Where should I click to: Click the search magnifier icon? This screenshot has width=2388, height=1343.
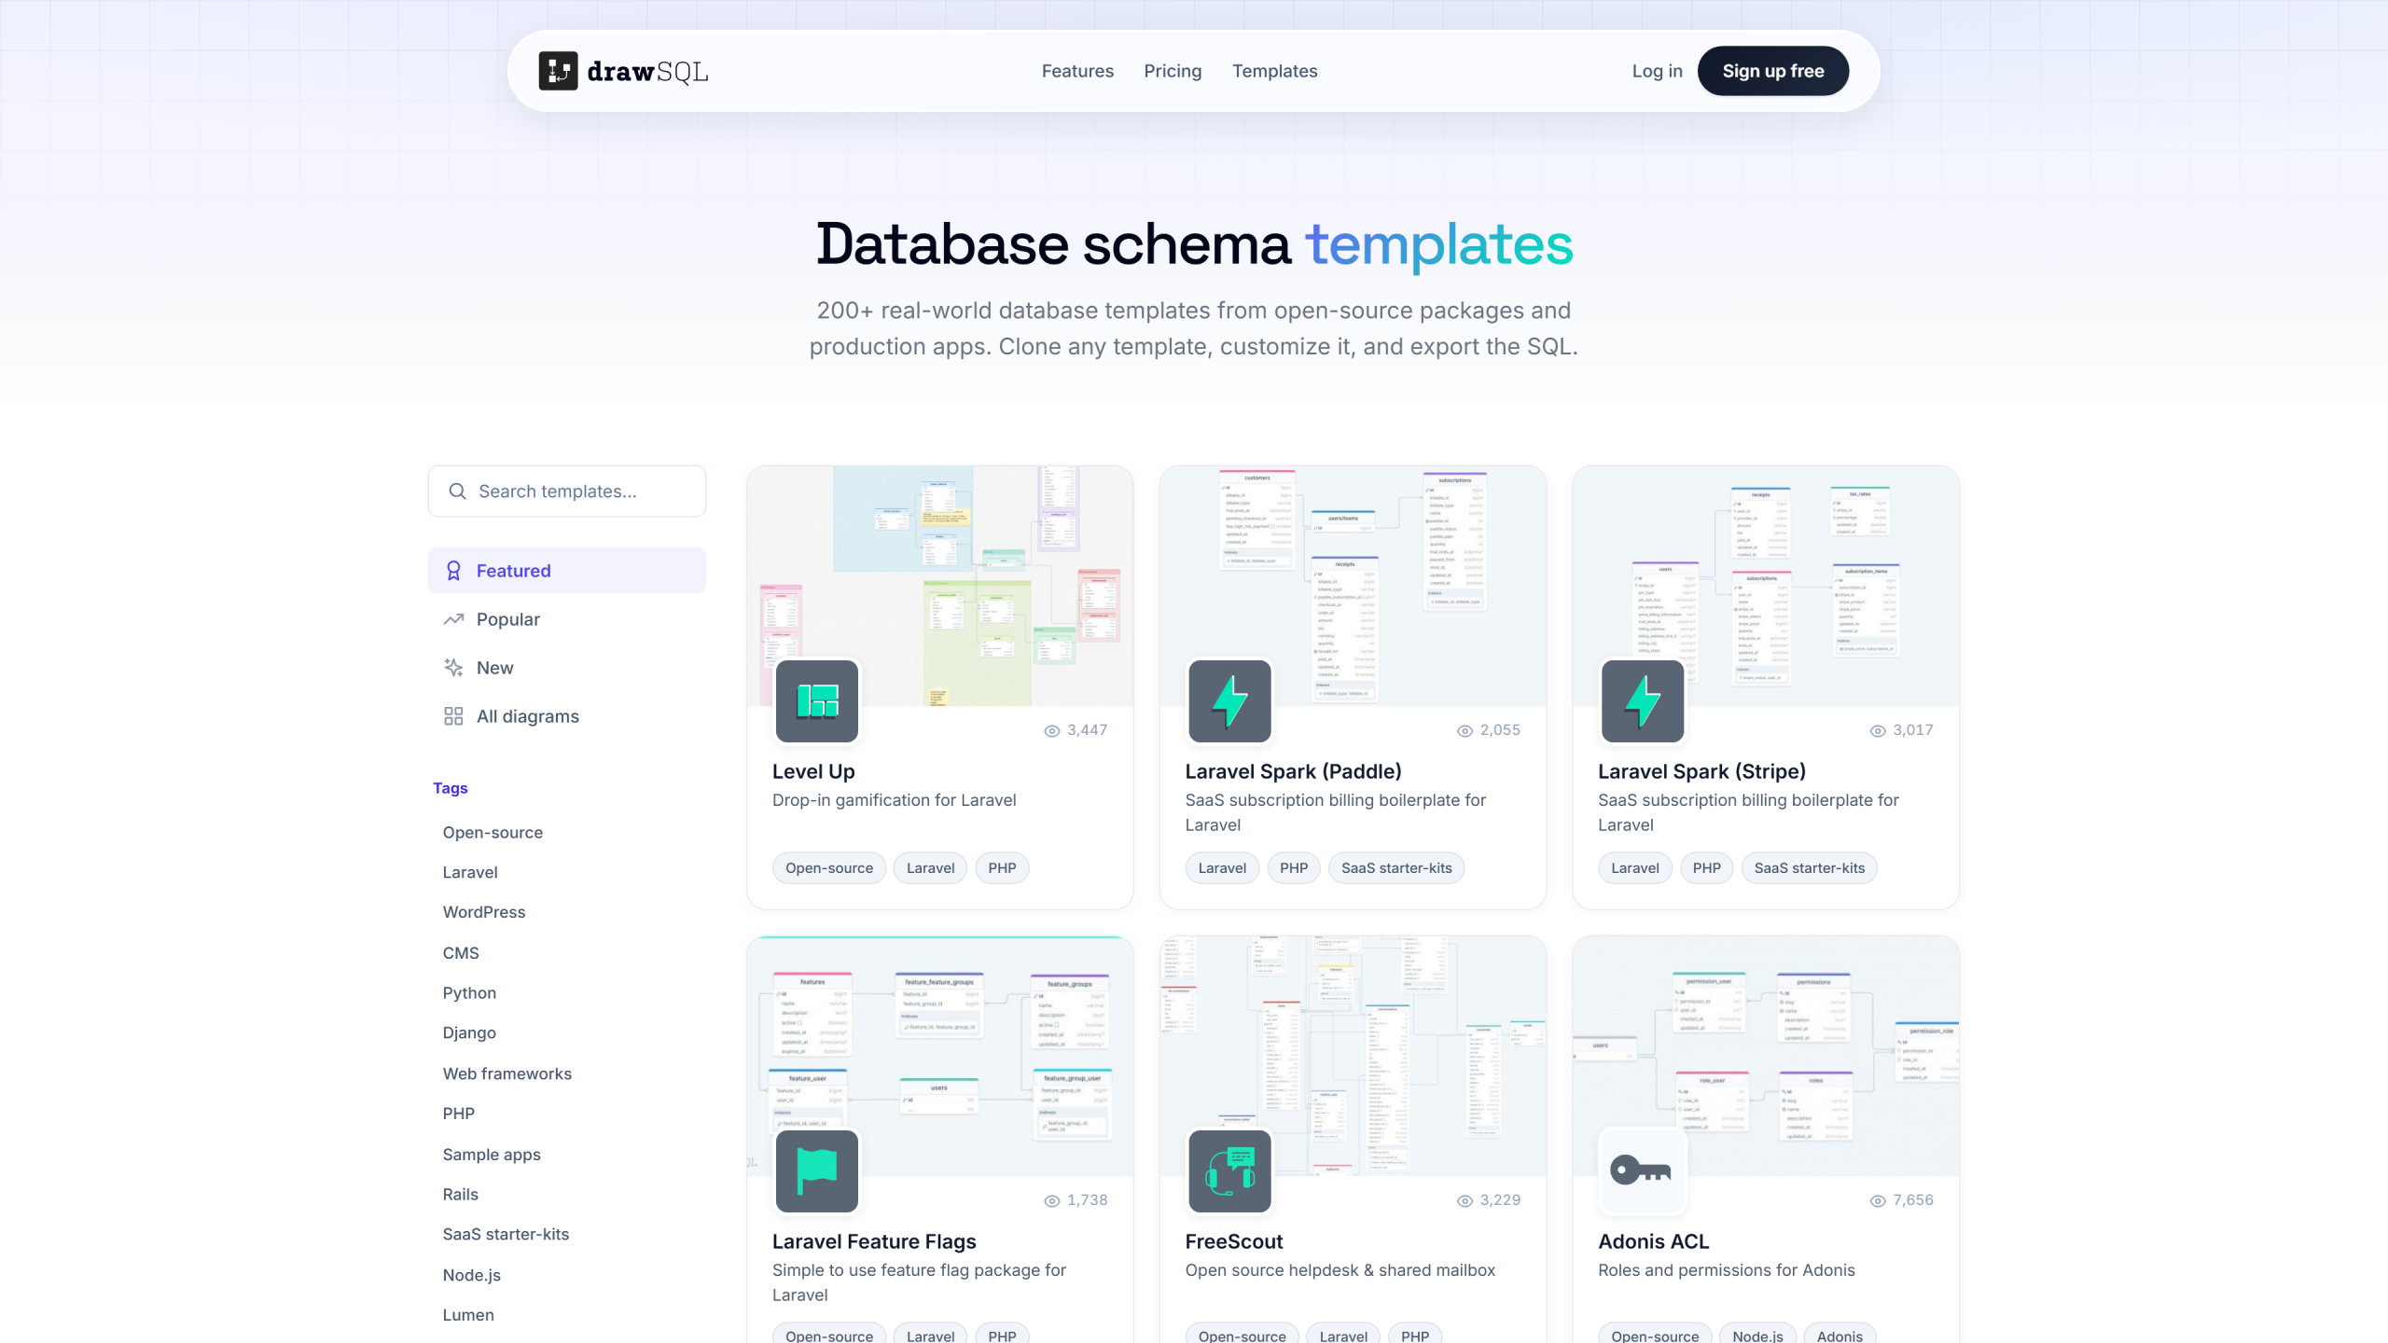click(457, 492)
